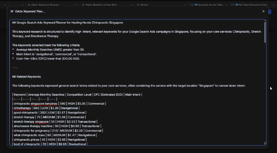Click the 'stretch therapy | 70 | MEDIUM' row
The width and height of the screenshot is (277, 153).
pos(49,117)
